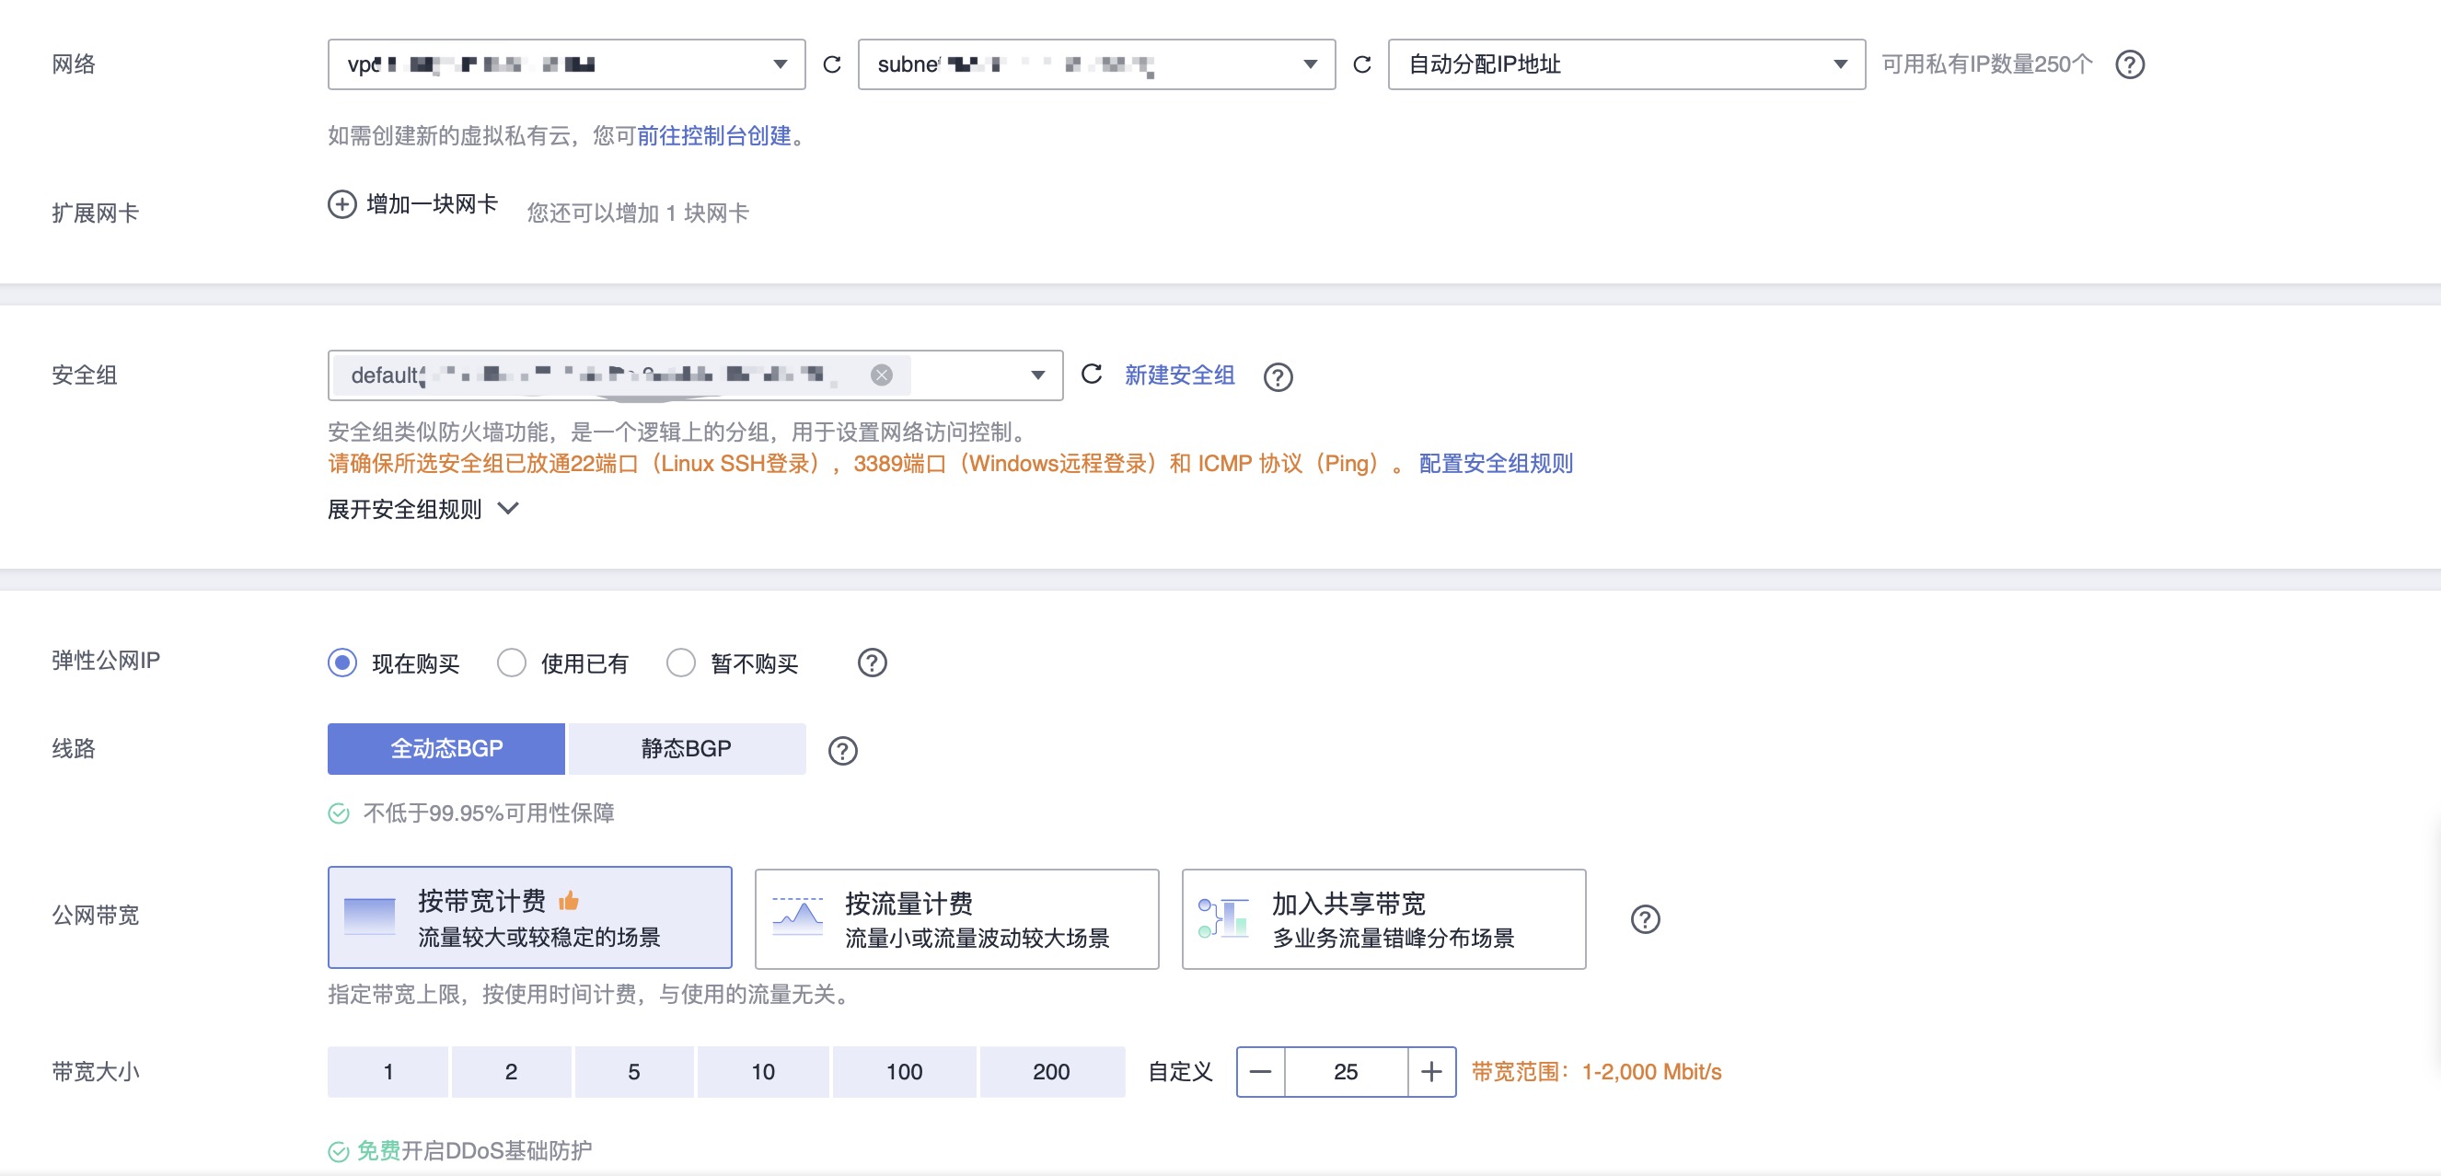2441x1176 pixels.
Task: Open the 自动分配IP地址 dropdown
Action: pos(1626,64)
